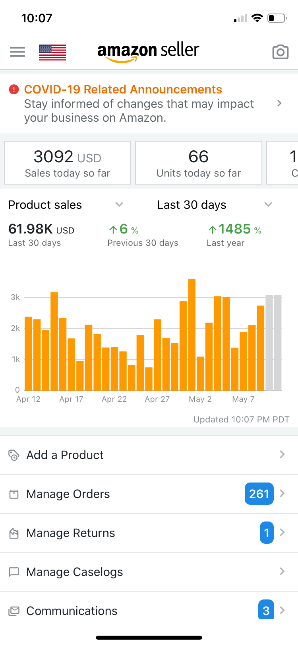
Task: Select the Sales today so far card
Action: click(x=68, y=163)
